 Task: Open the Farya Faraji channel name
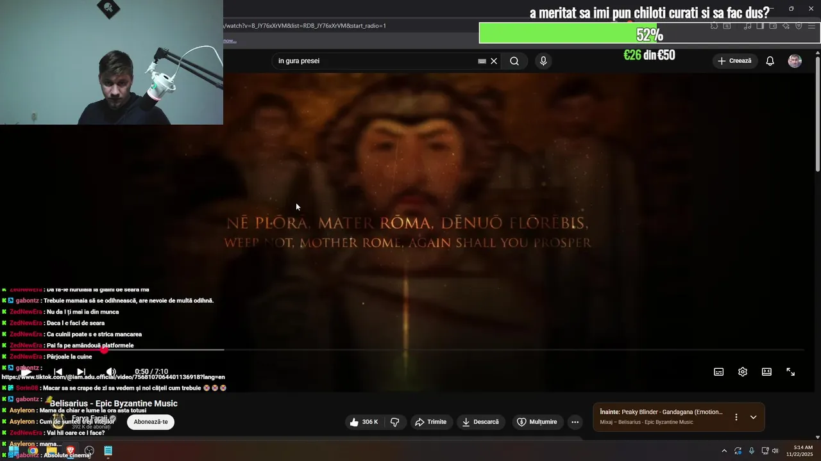(x=90, y=419)
